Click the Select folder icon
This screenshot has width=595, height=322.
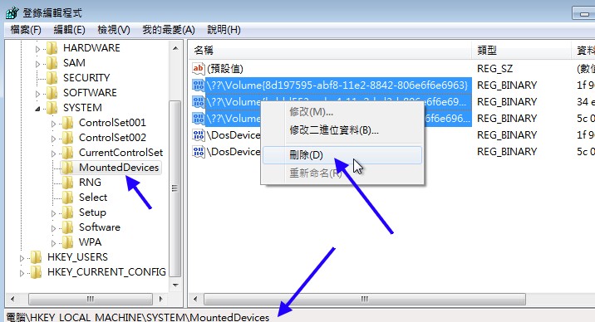coord(67,198)
